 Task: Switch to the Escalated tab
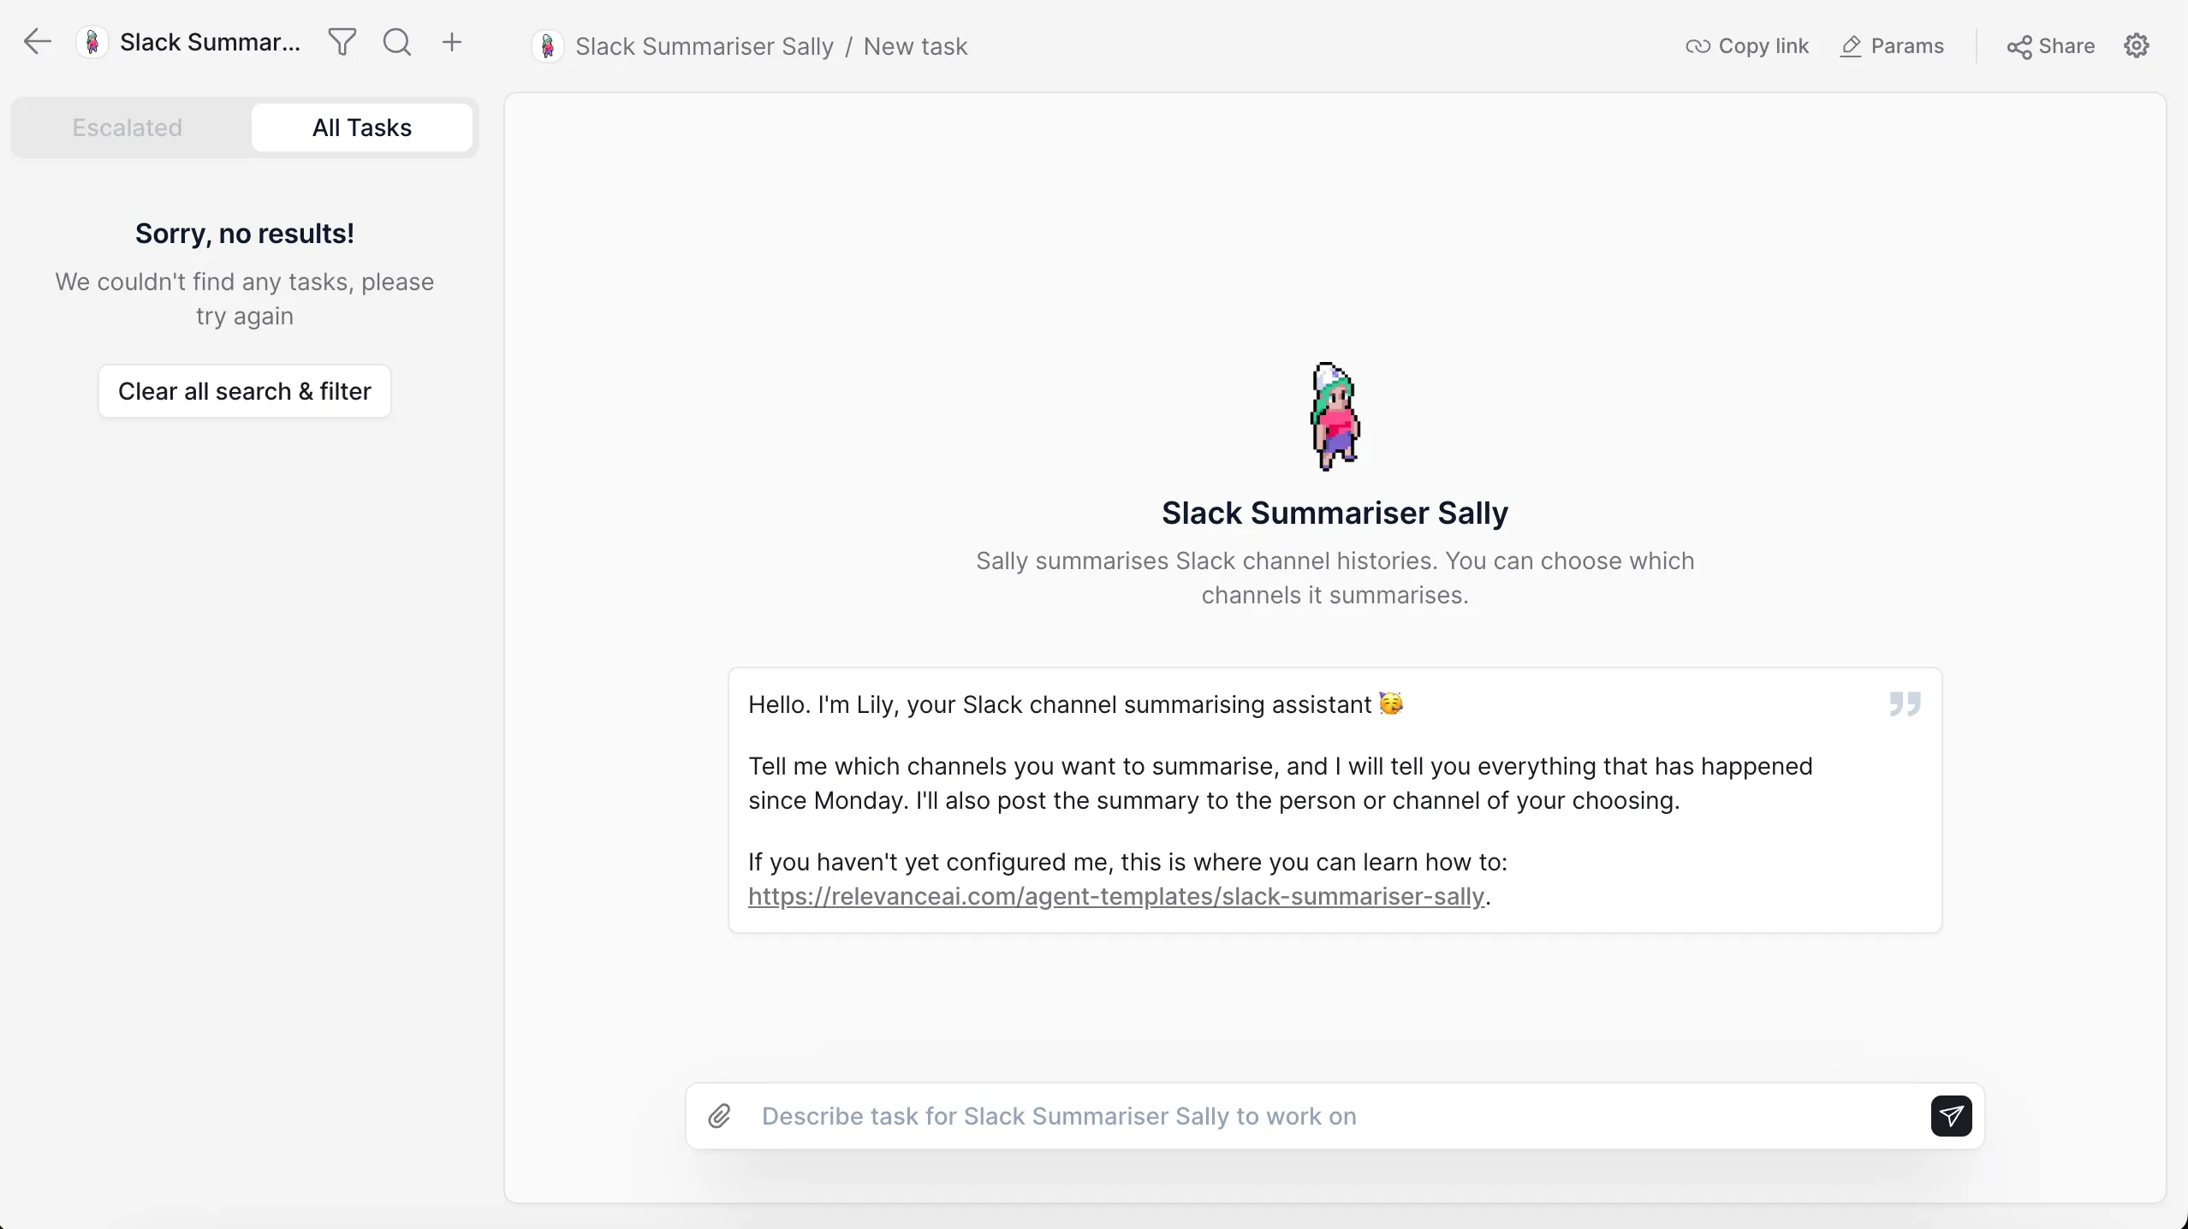point(128,128)
